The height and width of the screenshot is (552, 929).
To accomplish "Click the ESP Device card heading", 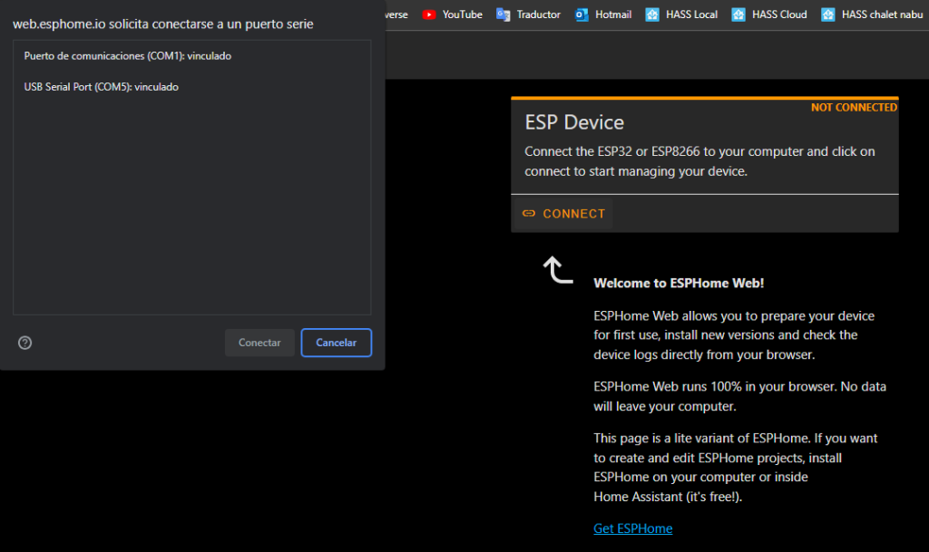I will pyautogui.click(x=574, y=122).
